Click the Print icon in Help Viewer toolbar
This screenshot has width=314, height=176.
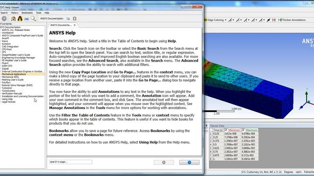tap(26, 19)
